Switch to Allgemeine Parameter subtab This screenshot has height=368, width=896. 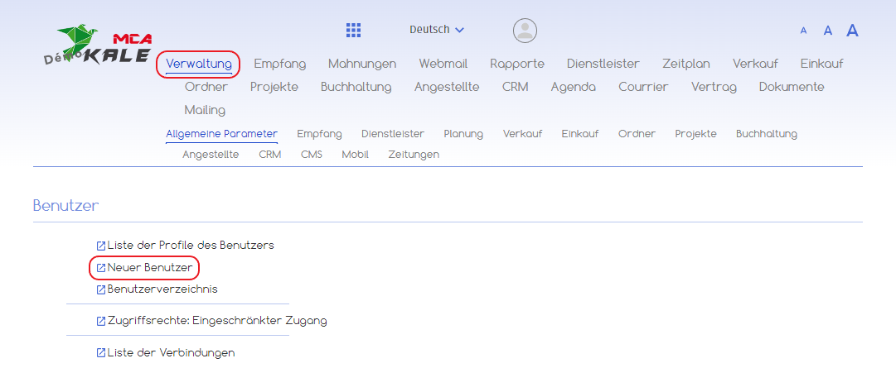point(221,134)
